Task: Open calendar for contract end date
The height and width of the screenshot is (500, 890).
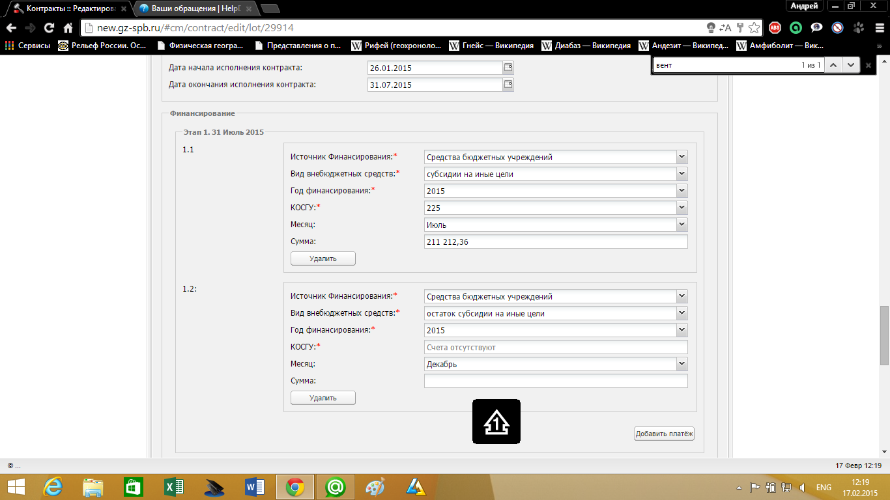Action: [x=508, y=85]
